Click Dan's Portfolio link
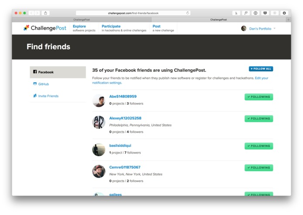The image size is (303, 215). pyautogui.click(x=260, y=29)
